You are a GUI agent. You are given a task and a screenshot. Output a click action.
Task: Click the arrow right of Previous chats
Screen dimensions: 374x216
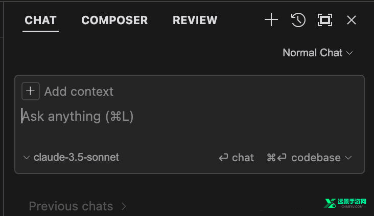124,206
